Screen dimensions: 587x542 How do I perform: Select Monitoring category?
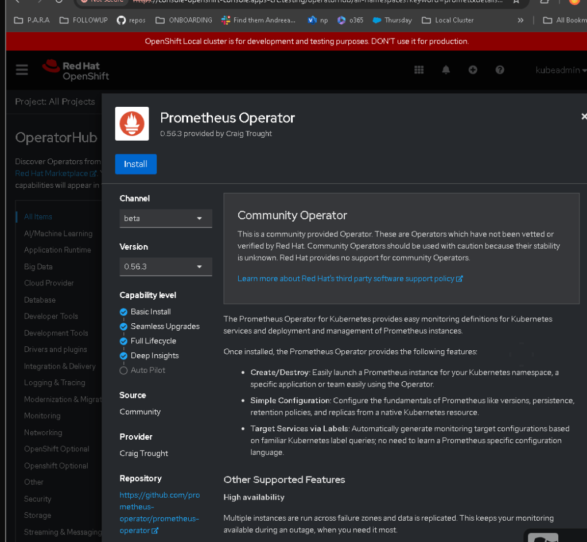click(42, 416)
